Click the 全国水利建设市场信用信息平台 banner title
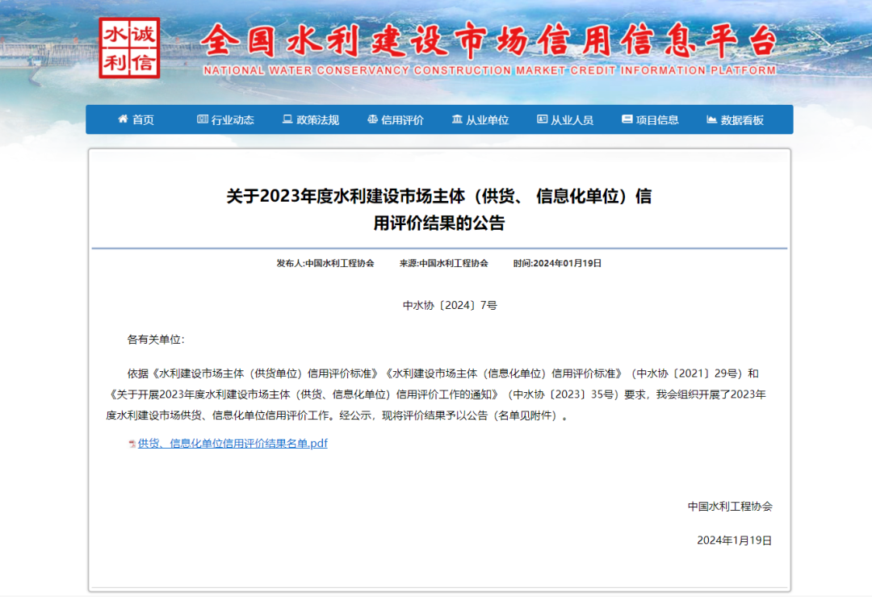 click(x=488, y=41)
